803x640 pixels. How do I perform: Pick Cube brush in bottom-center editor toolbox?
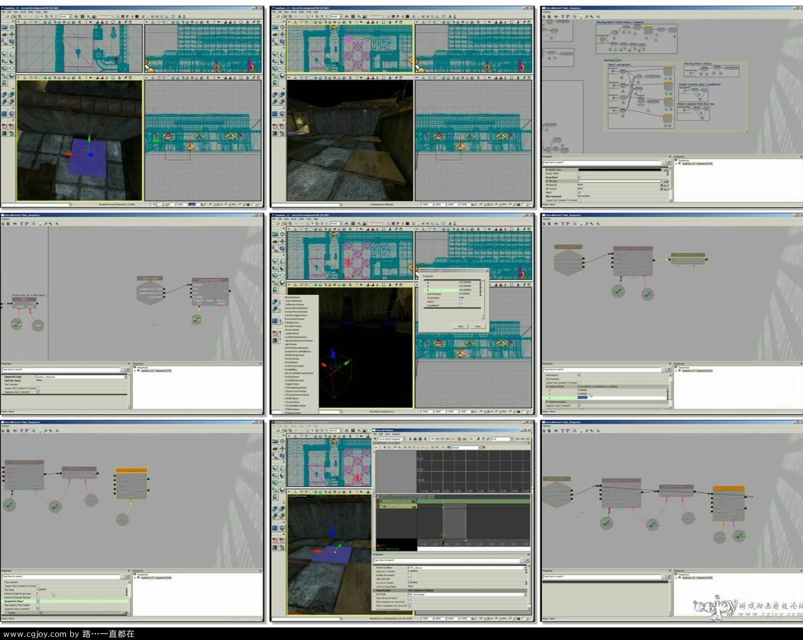pyautogui.click(x=275, y=468)
